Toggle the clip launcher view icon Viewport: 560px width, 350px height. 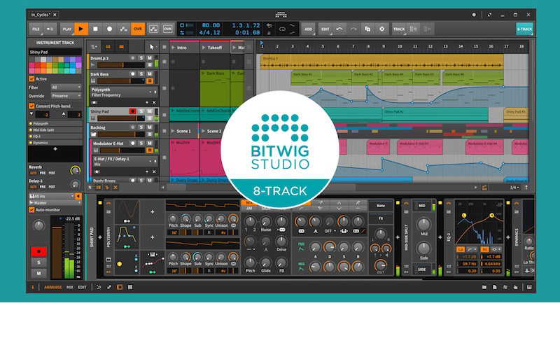[108, 47]
